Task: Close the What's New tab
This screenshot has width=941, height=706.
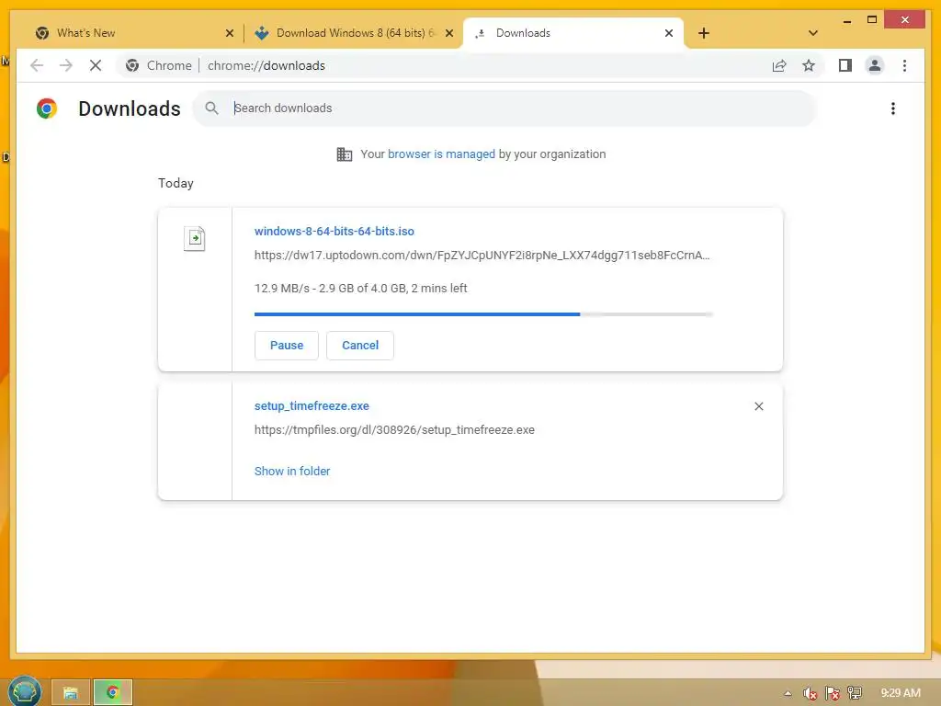Action: [229, 34]
